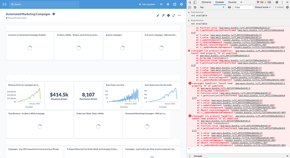Viewport: 290px width, 158px height.
Task: Open # purchases over time (by week) title
Action: pyautogui.click(x=158, y=85)
